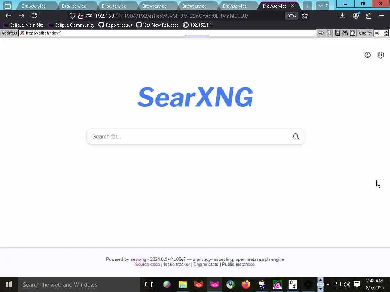The height and width of the screenshot is (292, 390).
Task: Open the Public instances footer link
Action: point(238,265)
